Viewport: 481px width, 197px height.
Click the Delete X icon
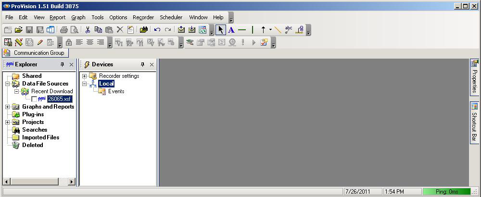click(x=120, y=30)
